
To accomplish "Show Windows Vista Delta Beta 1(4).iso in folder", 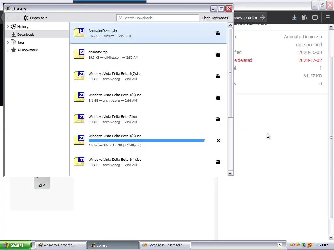I will [x=218, y=162].
